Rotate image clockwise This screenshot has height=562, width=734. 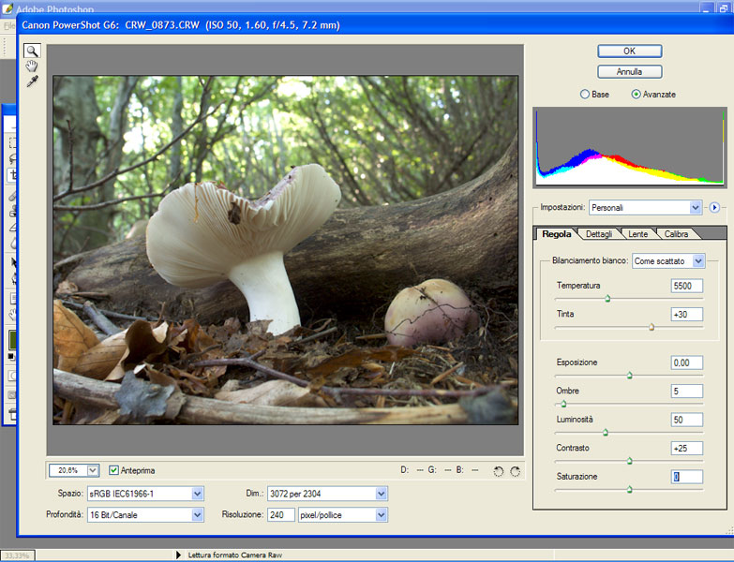pyautogui.click(x=515, y=471)
